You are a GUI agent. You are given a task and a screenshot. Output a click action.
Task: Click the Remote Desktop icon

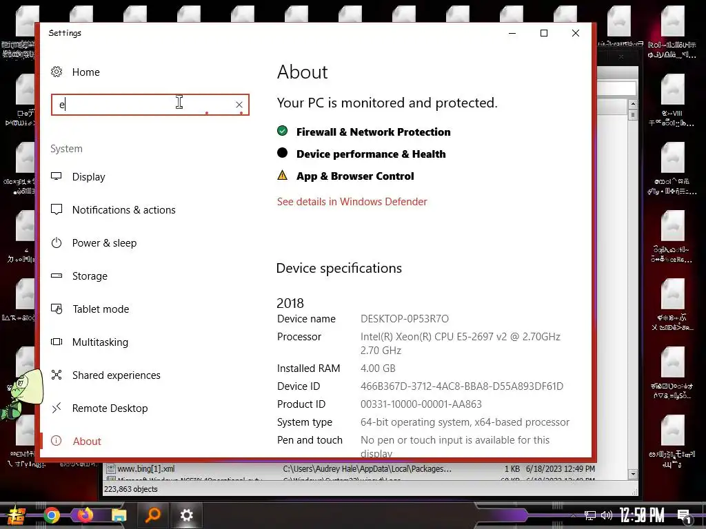point(57,408)
